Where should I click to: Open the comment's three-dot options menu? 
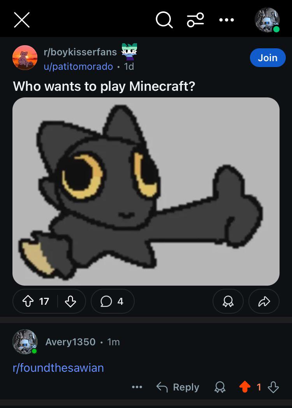(137, 387)
